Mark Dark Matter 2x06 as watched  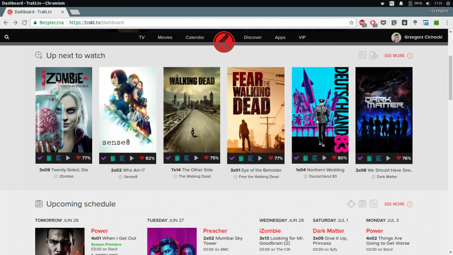coord(360,158)
